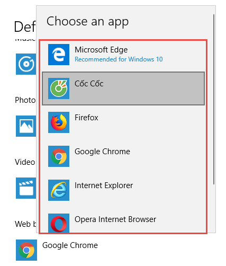Image resolution: width=226 pixels, height=266 pixels.
Task: Pick the "Google Chrome" label in the app list
Action: tap(102, 152)
